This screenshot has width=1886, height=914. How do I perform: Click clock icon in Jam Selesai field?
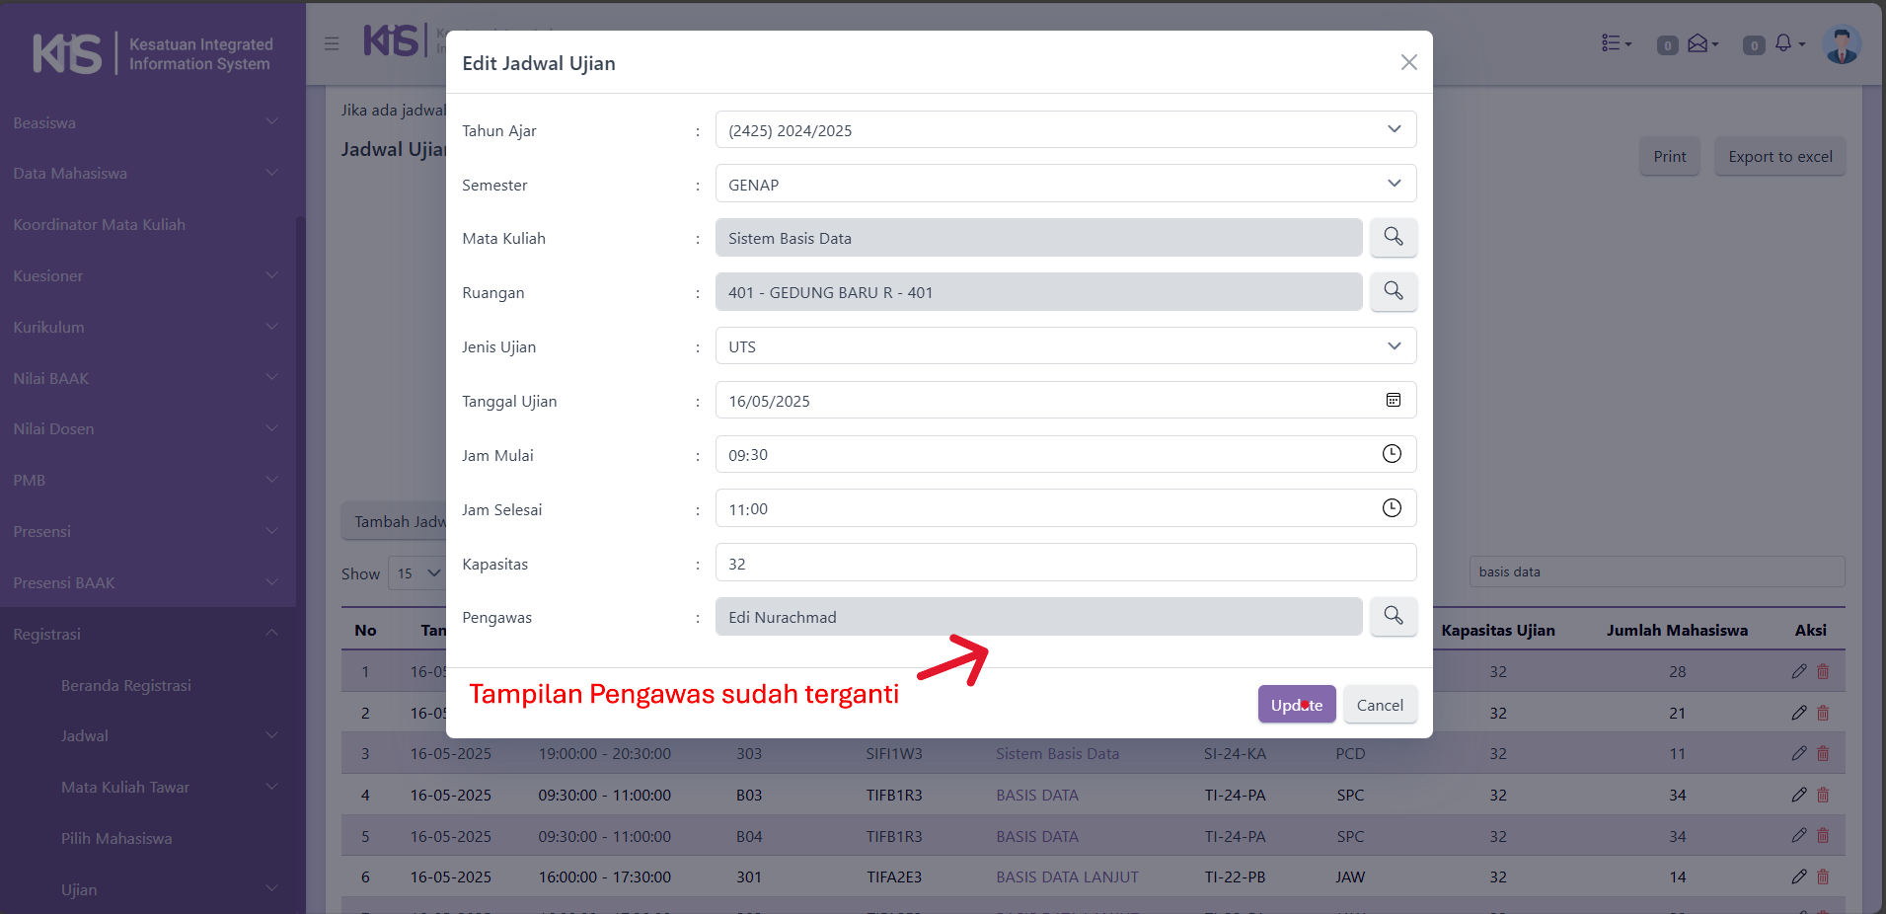tap(1392, 508)
